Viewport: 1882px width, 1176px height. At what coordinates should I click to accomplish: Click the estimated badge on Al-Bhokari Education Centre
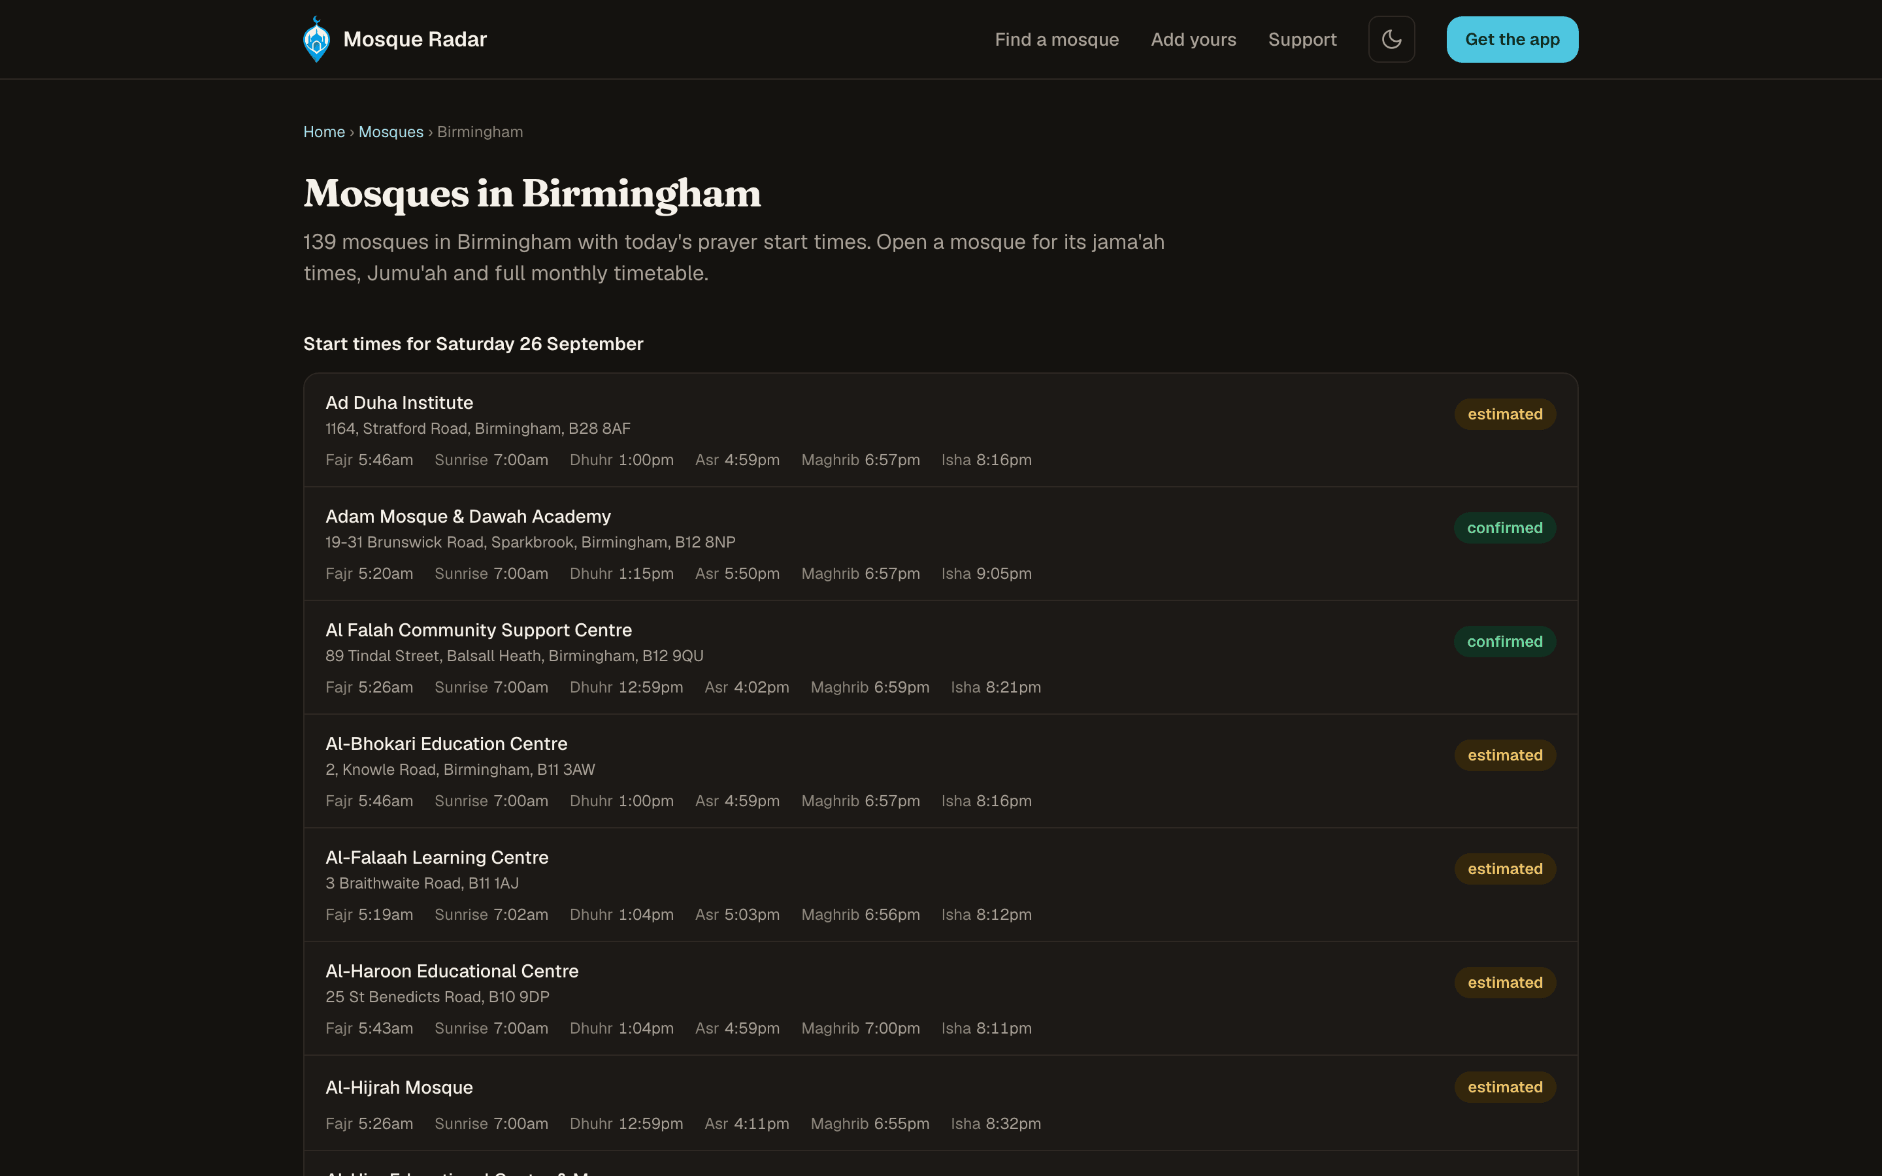pos(1505,755)
